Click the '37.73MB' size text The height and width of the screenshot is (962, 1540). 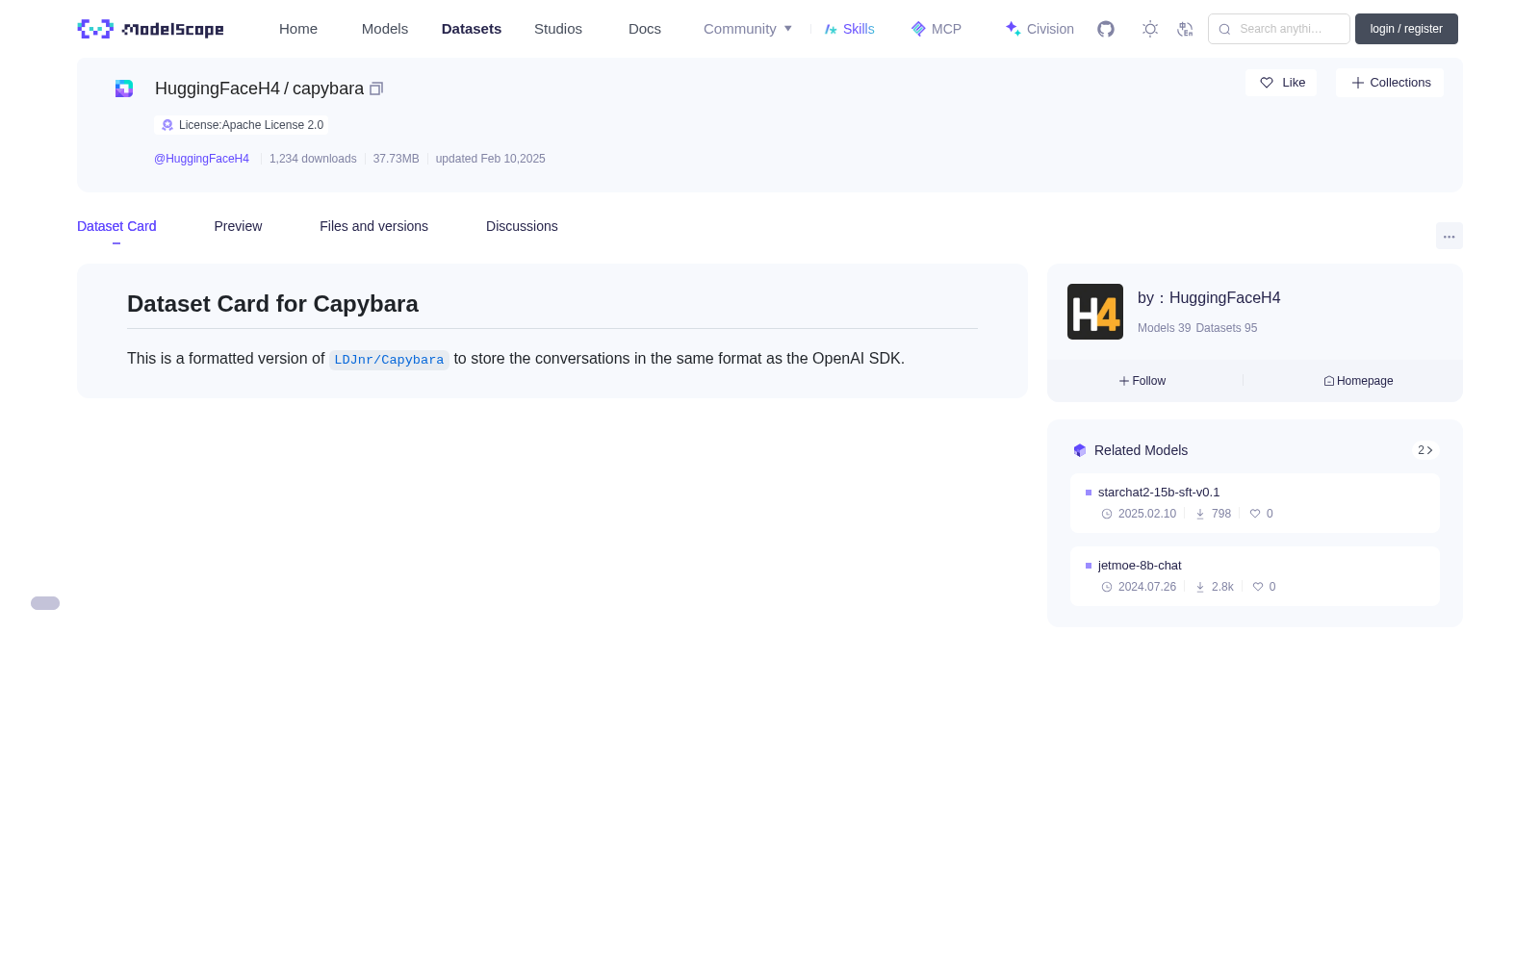(x=396, y=159)
